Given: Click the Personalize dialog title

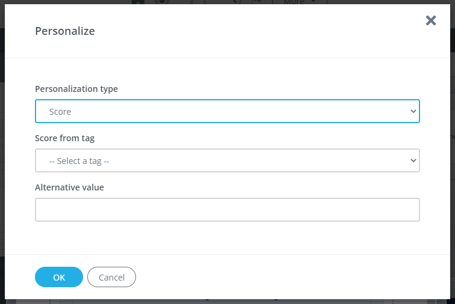Looking at the screenshot, I should click(65, 31).
